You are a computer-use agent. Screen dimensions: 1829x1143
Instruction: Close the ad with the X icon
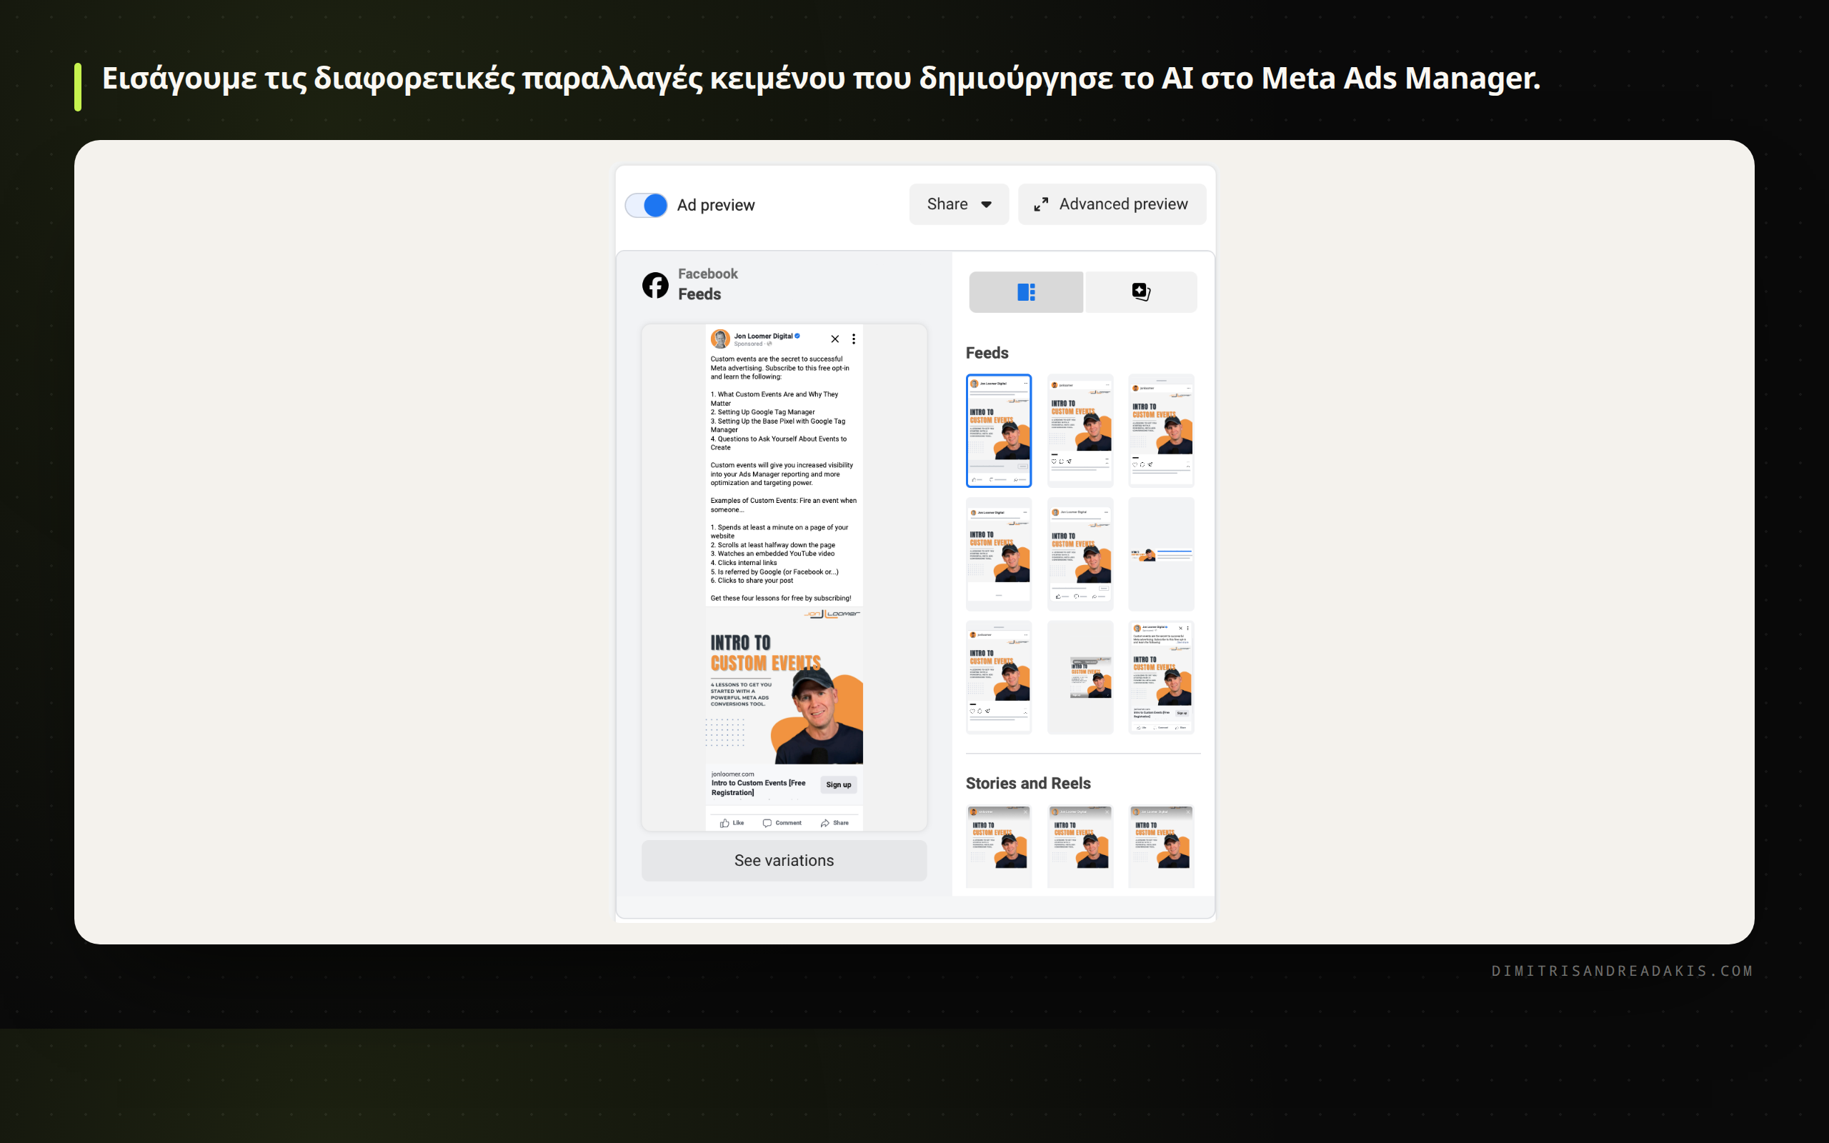pos(834,339)
